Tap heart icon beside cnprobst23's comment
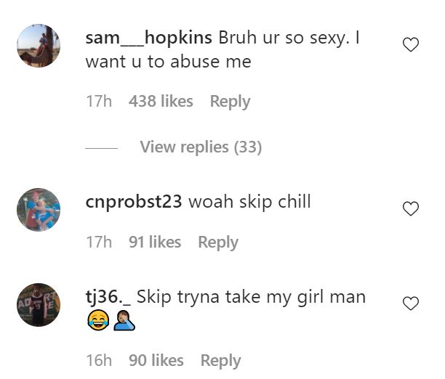The image size is (445, 379). [411, 208]
